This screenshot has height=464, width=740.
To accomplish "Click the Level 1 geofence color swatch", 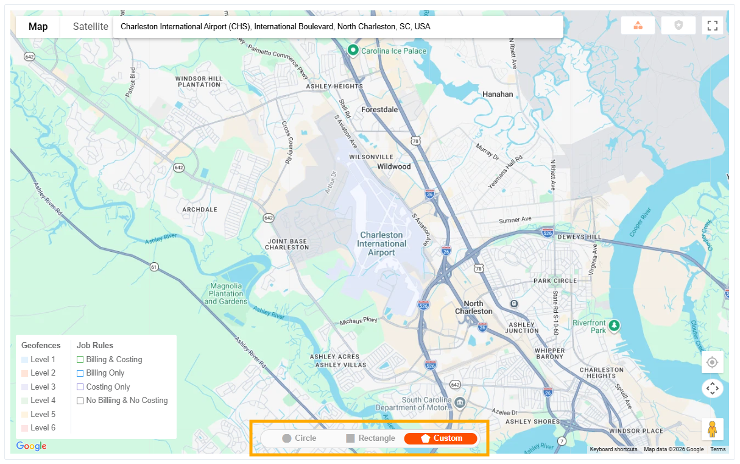I will click(x=24, y=360).
